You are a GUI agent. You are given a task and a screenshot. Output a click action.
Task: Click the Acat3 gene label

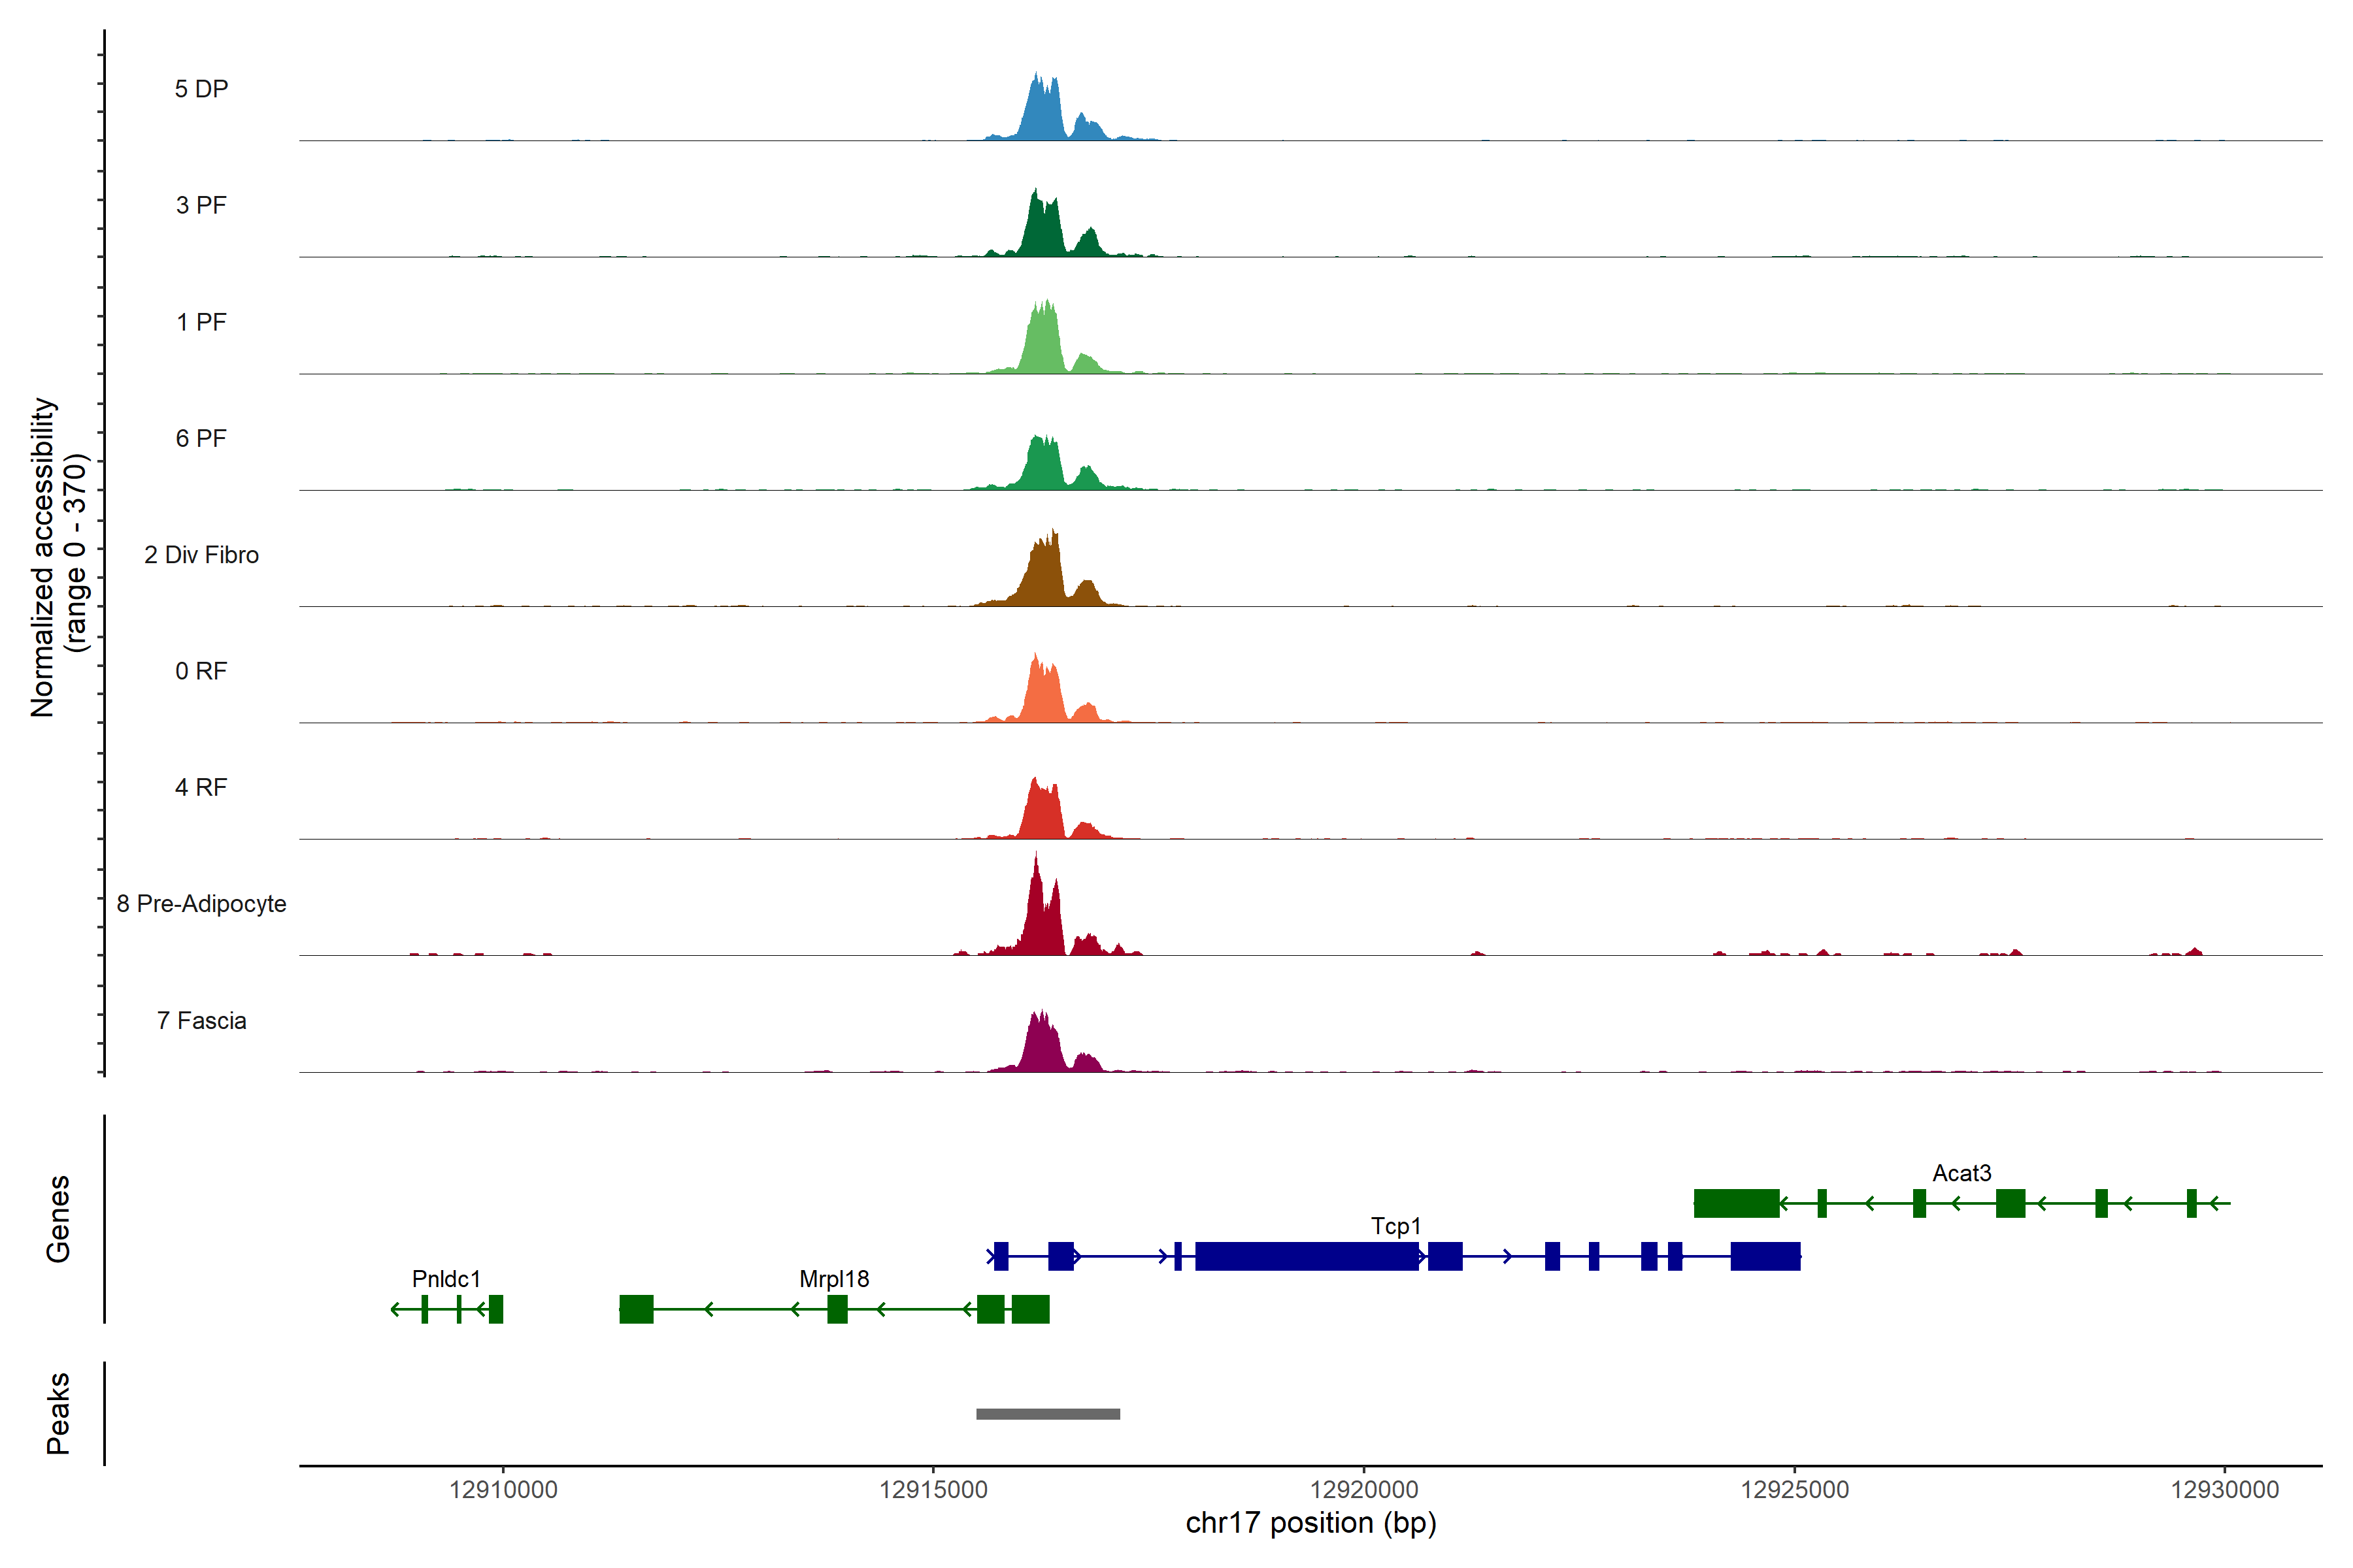tap(1961, 1173)
